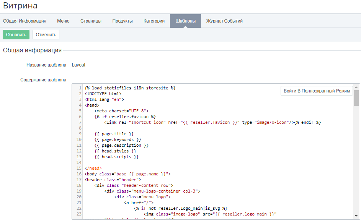Open the Журнал Событий tab

tap(224, 21)
